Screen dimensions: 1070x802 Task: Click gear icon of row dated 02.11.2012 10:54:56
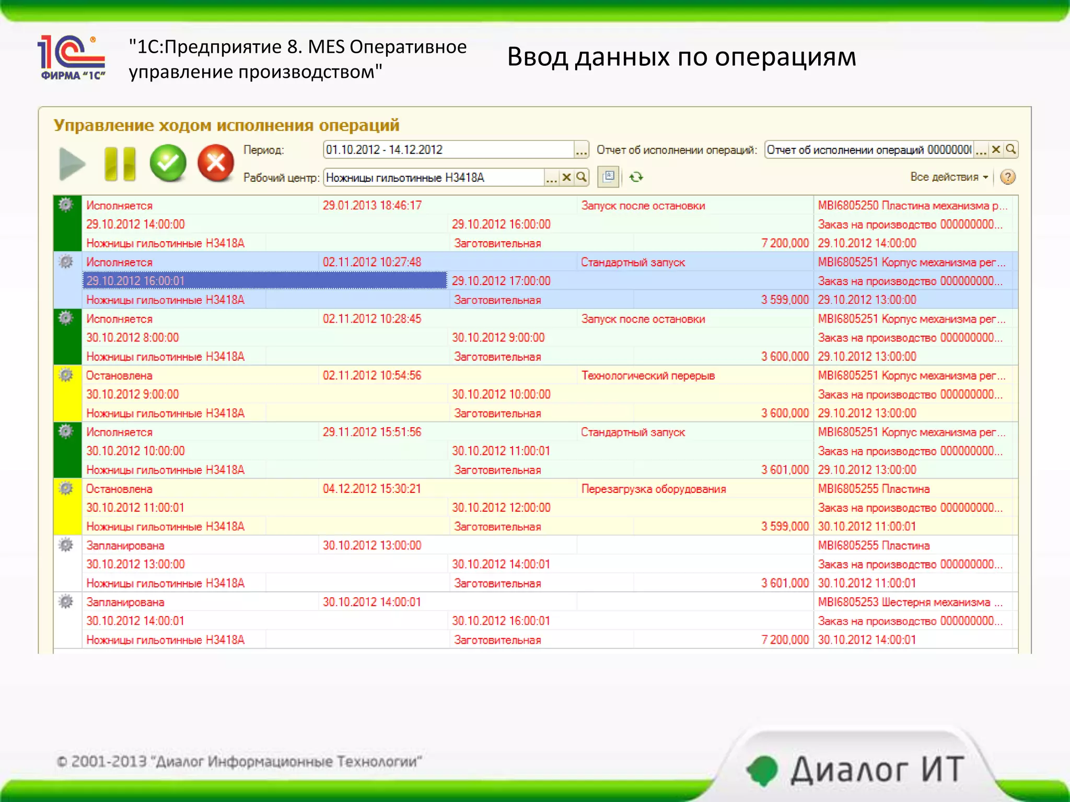pos(66,375)
